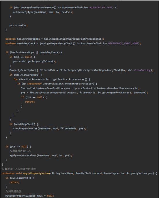Click the checkDependencies(beanName, mbd, filteredPds, pvs) call
Viewport: 159px width, 198px height.
point(50,128)
